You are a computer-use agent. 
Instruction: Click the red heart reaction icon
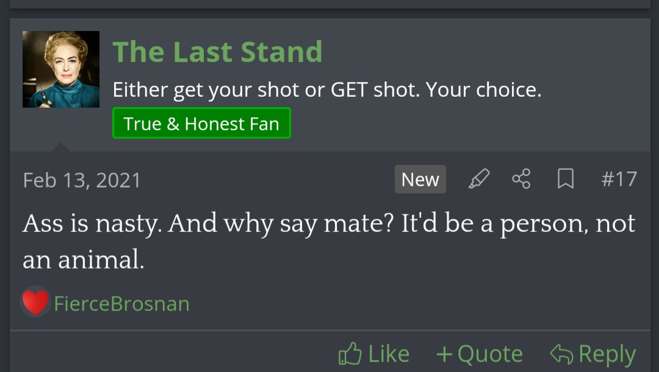pyautogui.click(x=35, y=302)
